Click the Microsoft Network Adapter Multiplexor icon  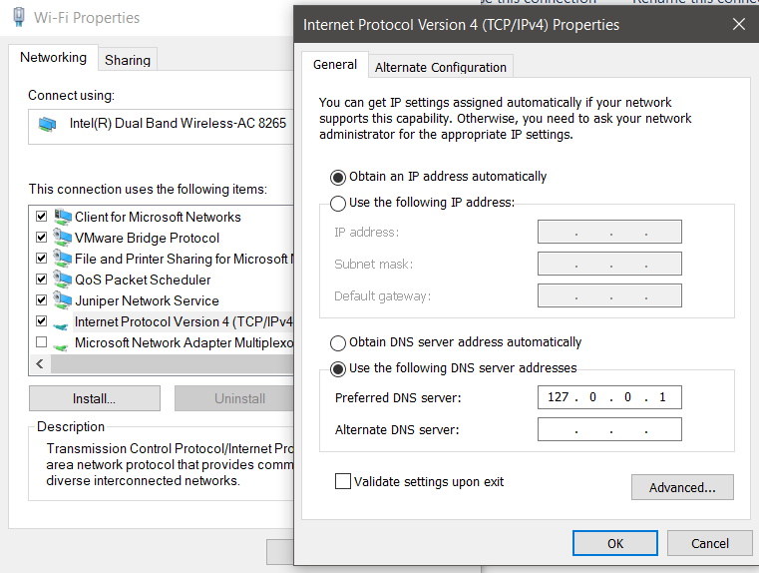(61, 346)
